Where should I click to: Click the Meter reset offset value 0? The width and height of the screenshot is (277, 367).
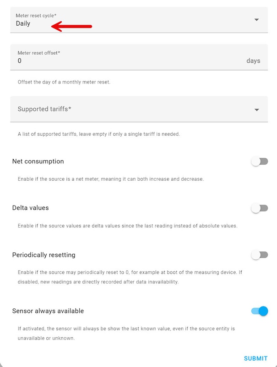click(20, 61)
